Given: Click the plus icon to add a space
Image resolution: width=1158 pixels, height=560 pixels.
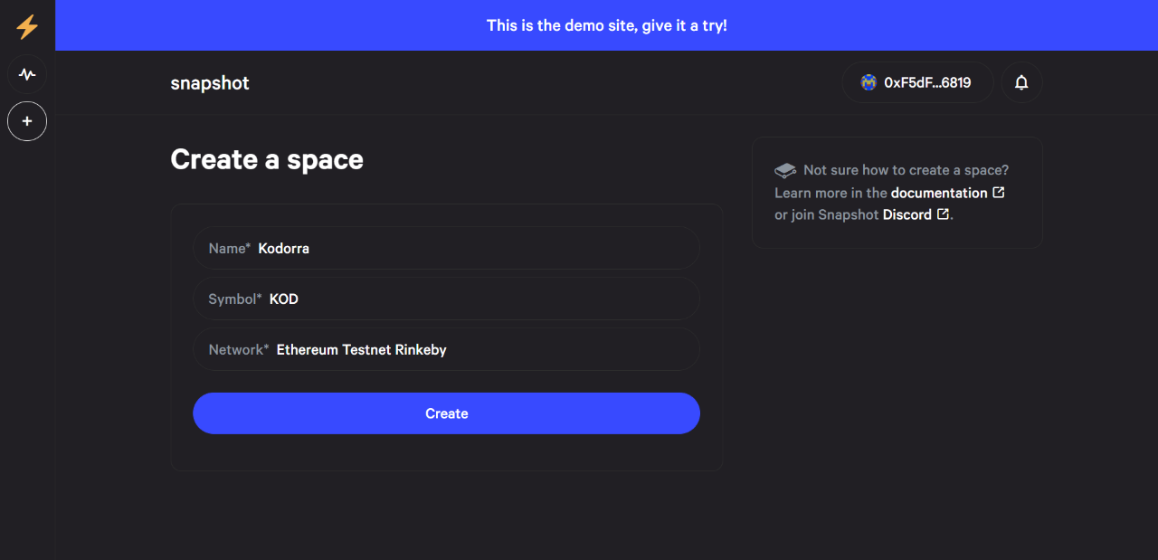Looking at the screenshot, I should click(x=27, y=121).
